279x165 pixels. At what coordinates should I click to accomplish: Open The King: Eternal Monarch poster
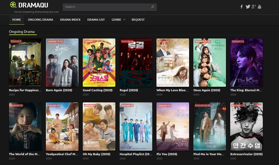click(246, 63)
